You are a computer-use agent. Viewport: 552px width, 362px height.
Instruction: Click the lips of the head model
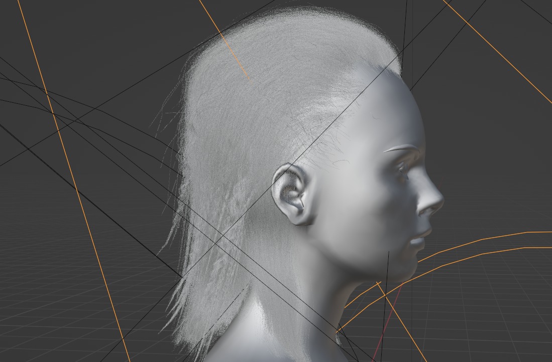pyautogui.click(x=421, y=238)
